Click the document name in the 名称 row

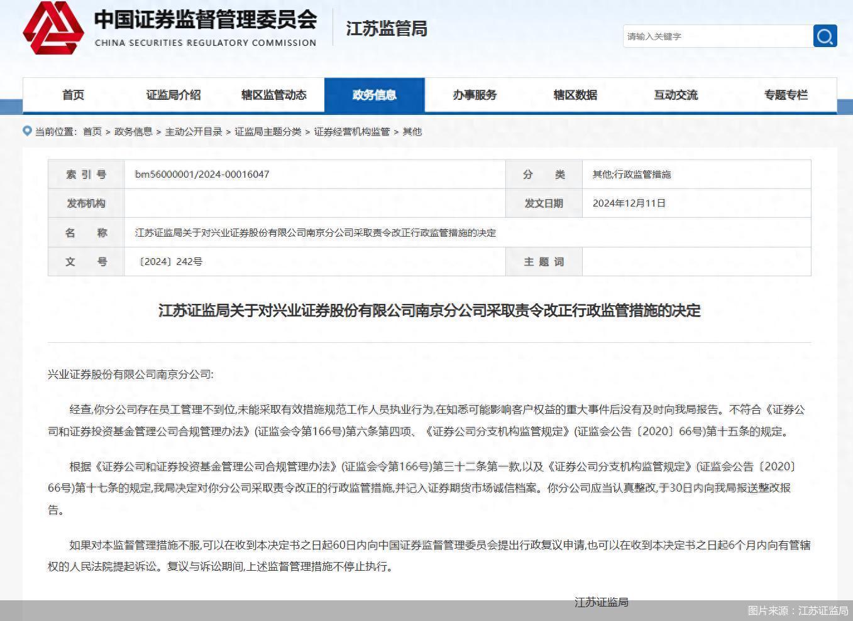[x=316, y=232]
